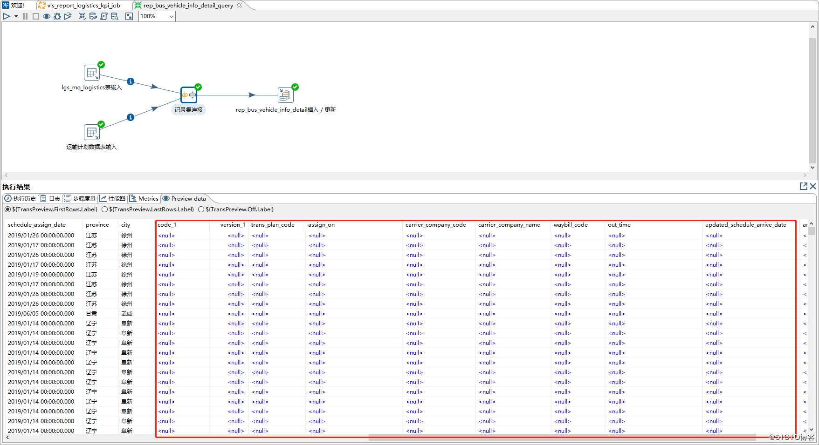This screenshot has height=445, width=819.
Task: Click the assign_on column header
Action: (x=354, y=225)
